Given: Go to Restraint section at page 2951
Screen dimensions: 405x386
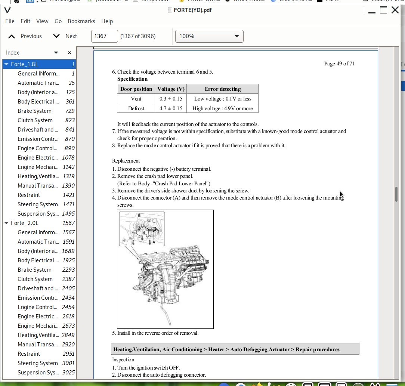Looking at the screenshot, I should (x=29, y=354).
